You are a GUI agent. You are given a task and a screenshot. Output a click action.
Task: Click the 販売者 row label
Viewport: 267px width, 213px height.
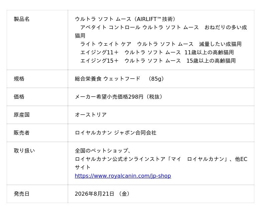tap(22, 133)
